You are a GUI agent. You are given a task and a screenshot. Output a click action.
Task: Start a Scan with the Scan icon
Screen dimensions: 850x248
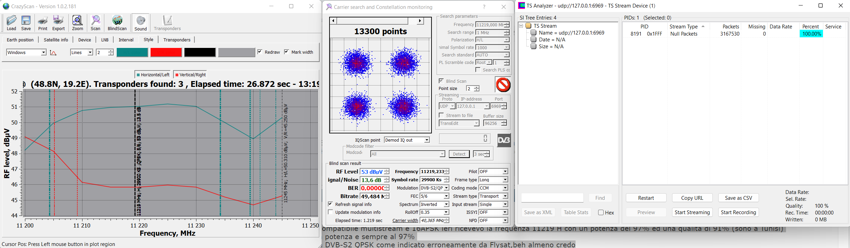(x=95, y=23)
